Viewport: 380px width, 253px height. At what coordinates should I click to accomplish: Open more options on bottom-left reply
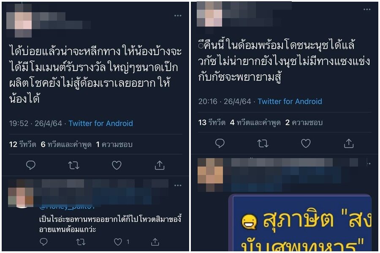point(178,186)
